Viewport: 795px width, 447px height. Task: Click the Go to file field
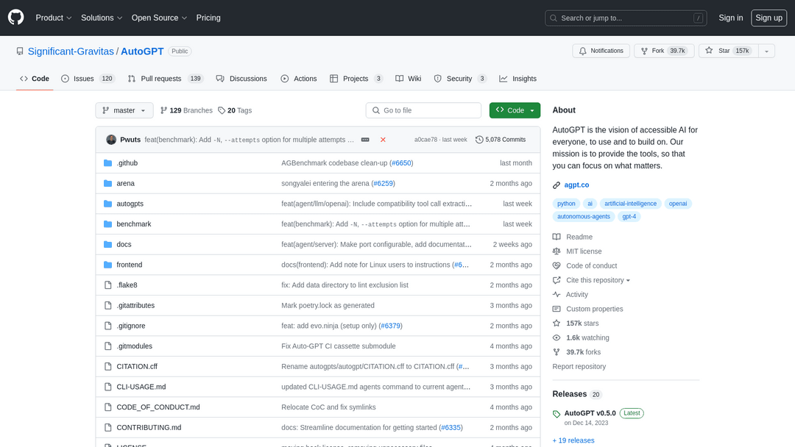(x=423, y=110)
